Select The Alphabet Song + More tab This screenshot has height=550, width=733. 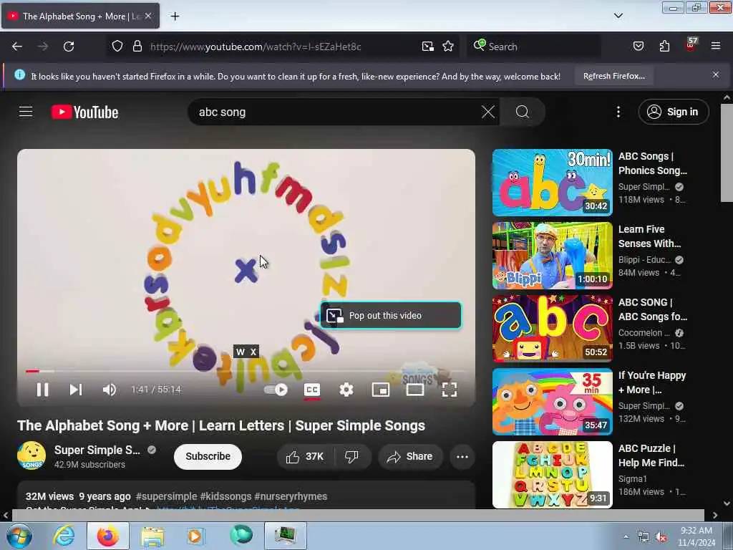tap(80, 16)
